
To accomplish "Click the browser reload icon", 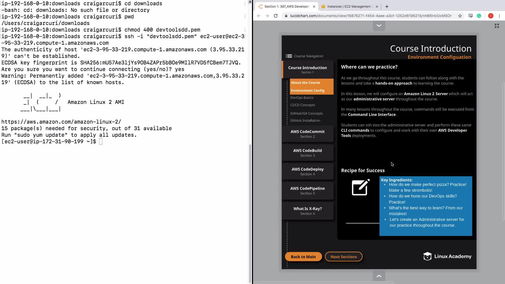I will coord(276,16).
